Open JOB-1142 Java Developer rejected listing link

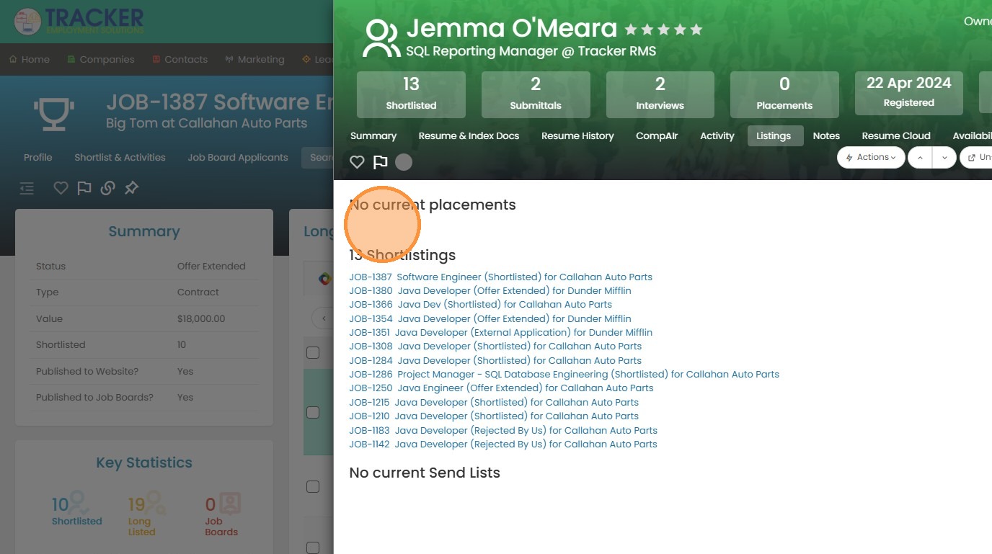[503, 444]
